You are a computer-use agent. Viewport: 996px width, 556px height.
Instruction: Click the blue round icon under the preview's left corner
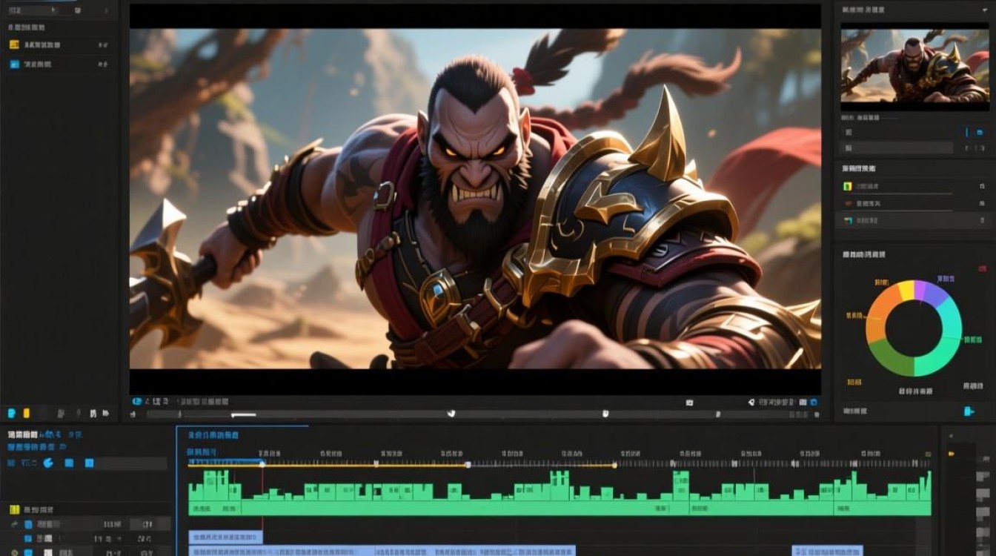[x=136, y=401]
